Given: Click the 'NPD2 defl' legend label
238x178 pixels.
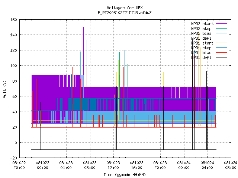Looking at the screenshot, I should (x=201, y=38).
